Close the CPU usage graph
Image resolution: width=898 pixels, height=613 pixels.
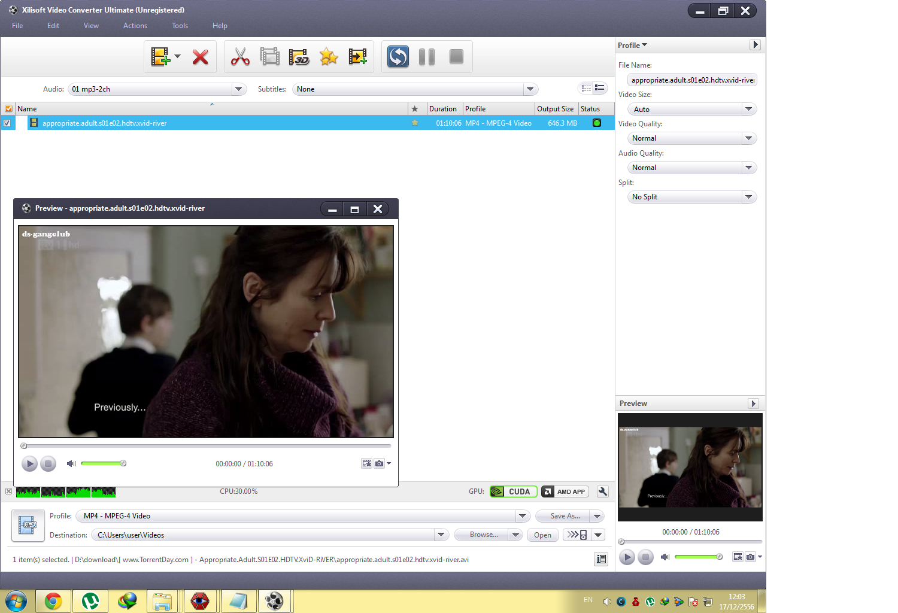pos(8,491)
